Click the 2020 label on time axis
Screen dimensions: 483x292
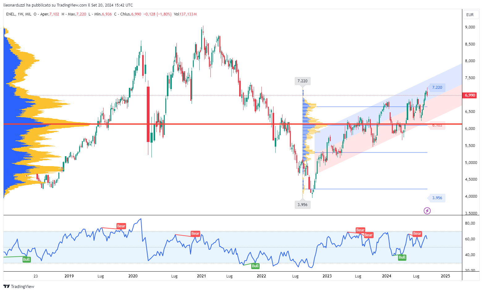[133, 276]
